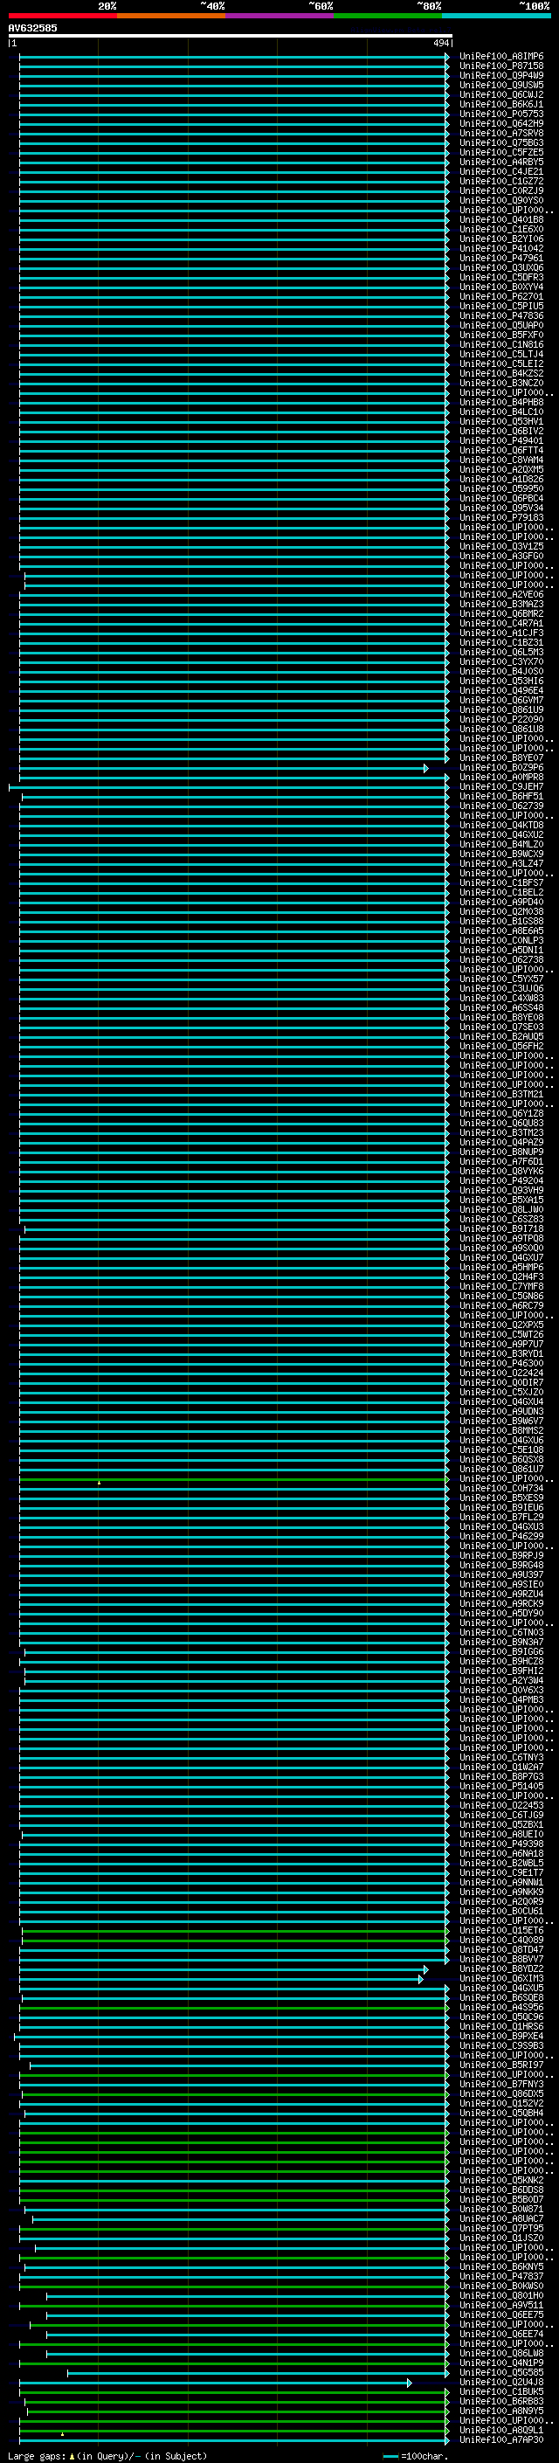Viewport: 559px width, 2463px height.
Task: Open hit UniRef100_P87158
Action: [500, 66]
